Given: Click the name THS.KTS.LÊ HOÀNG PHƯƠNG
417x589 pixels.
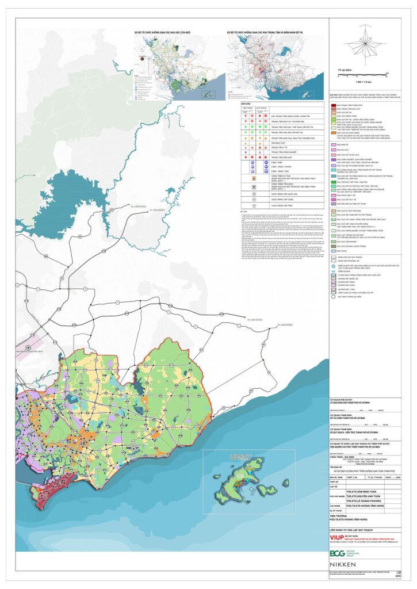Looking at the screenshot, I should tap(364, 501).
